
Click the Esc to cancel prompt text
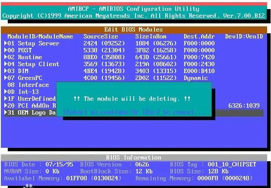tap(176, 112)
